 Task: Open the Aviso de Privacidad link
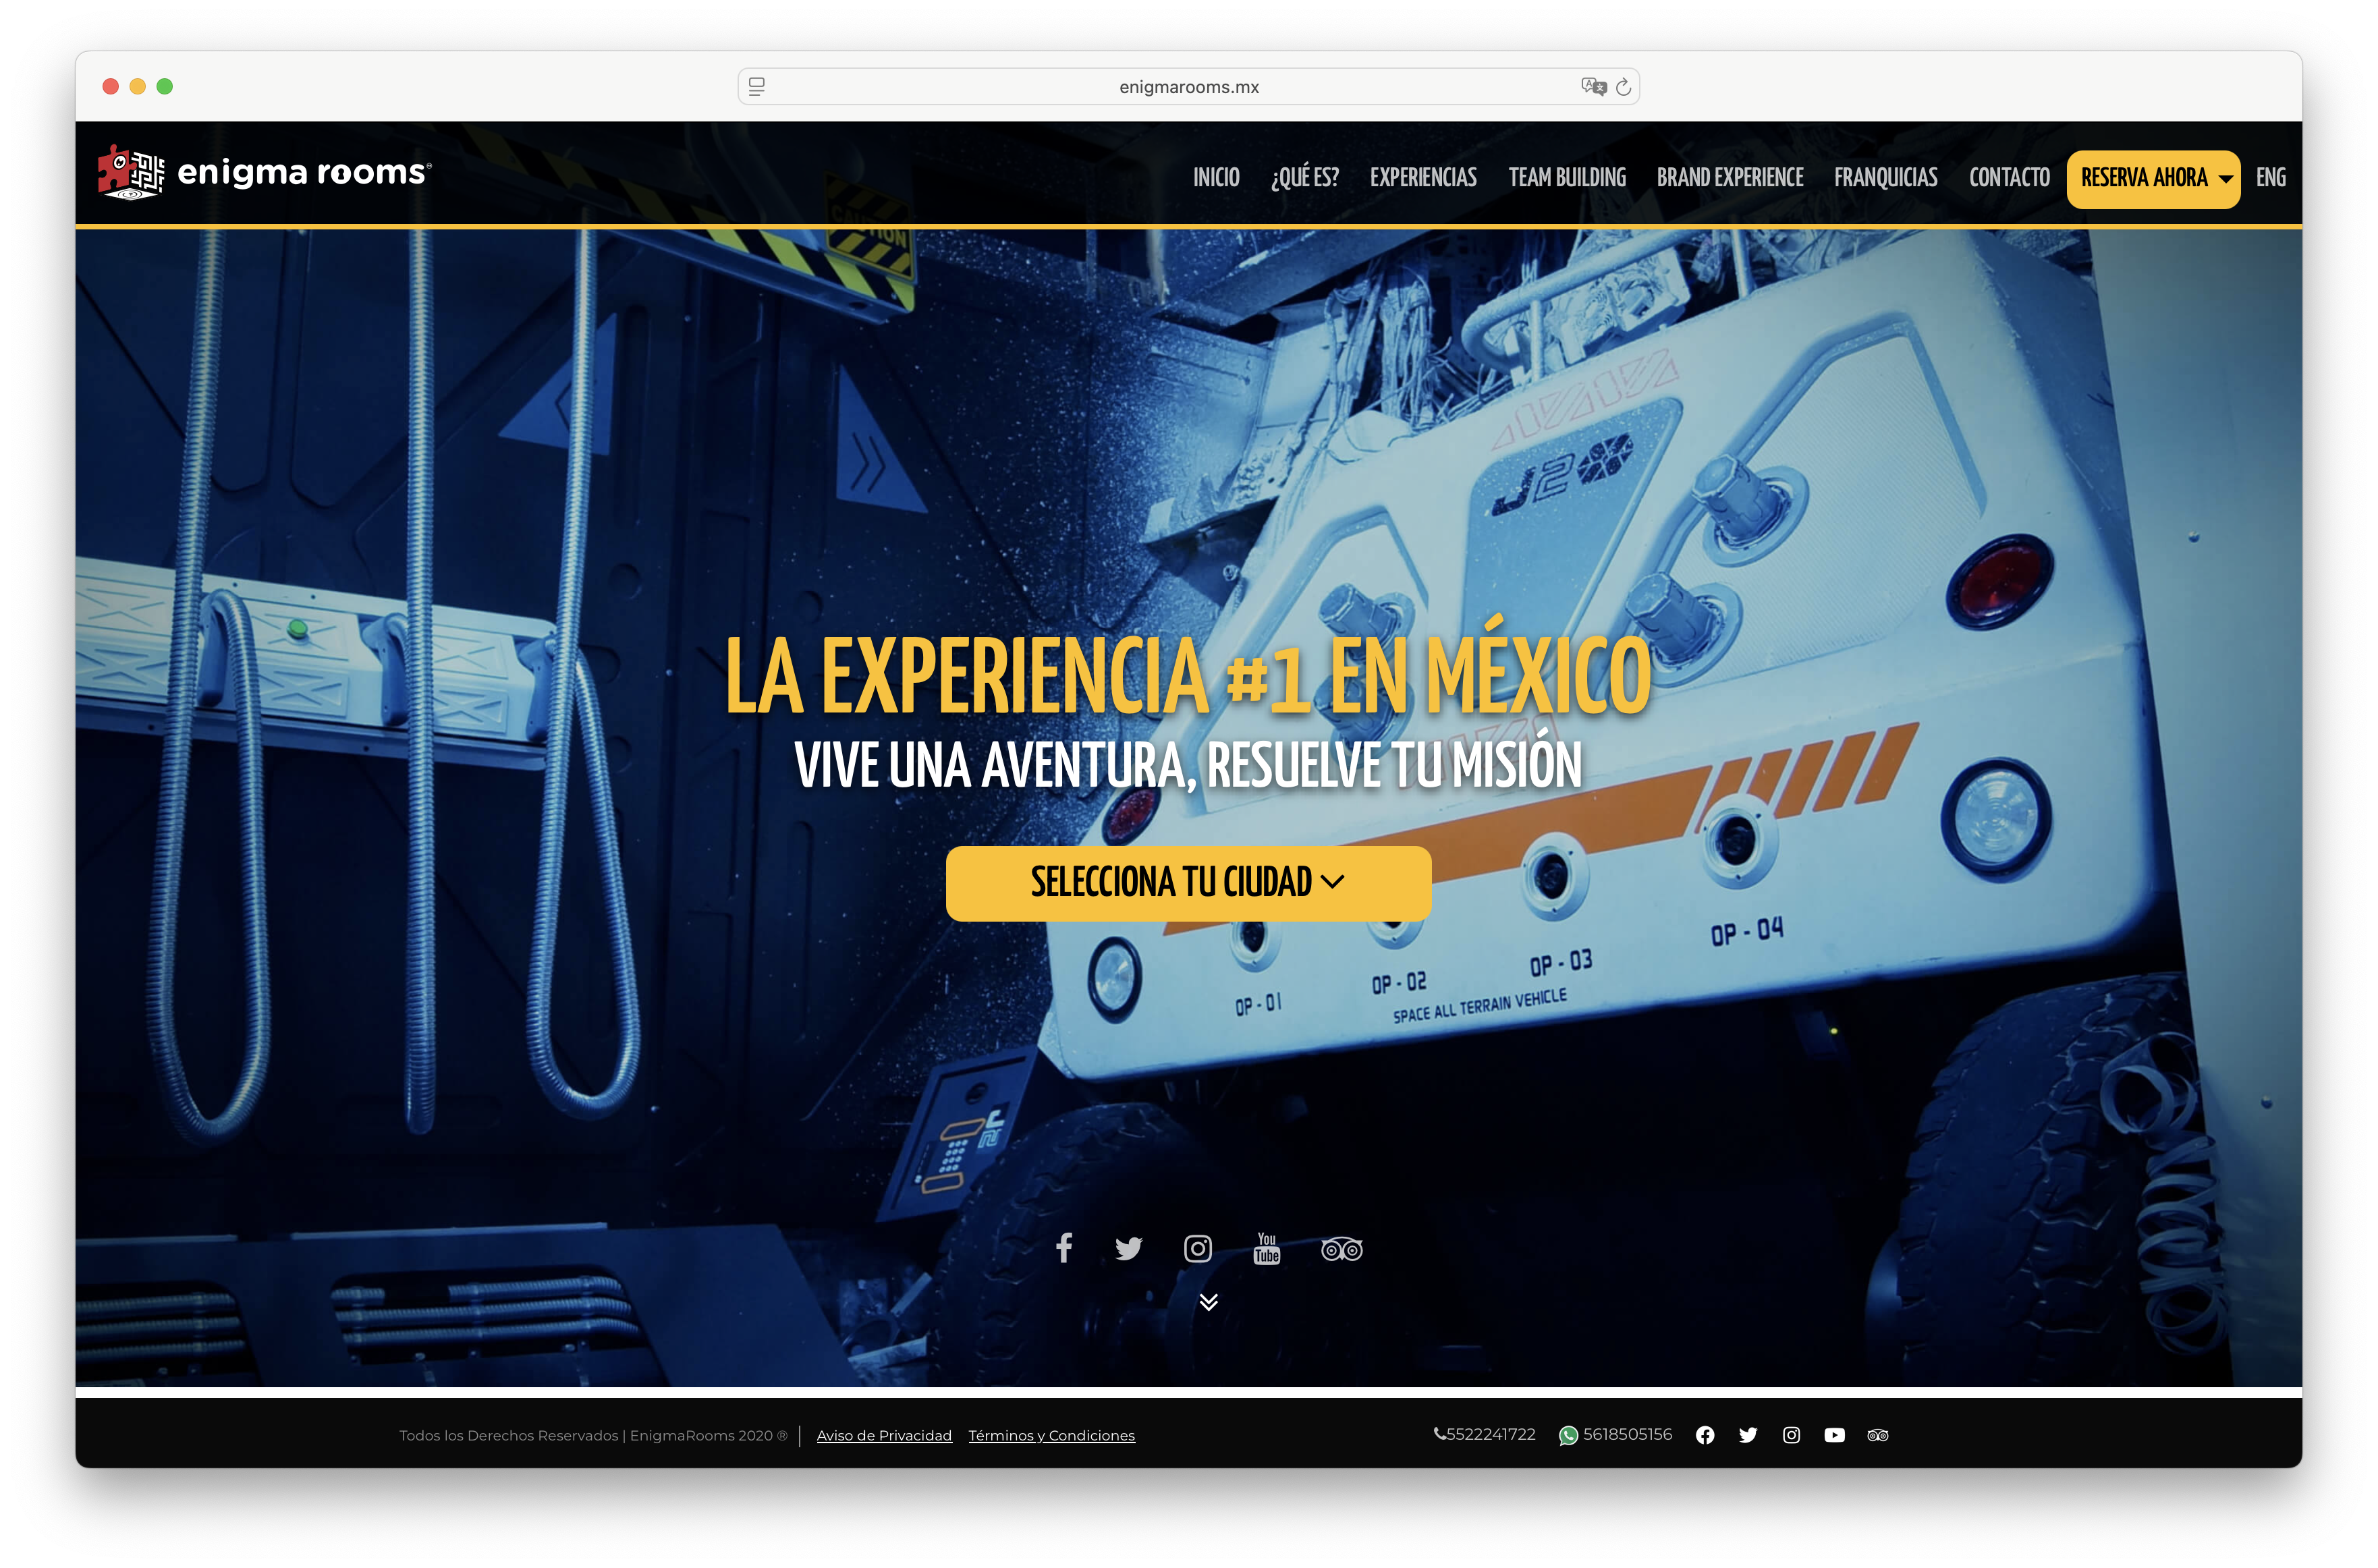[884, 1435]
